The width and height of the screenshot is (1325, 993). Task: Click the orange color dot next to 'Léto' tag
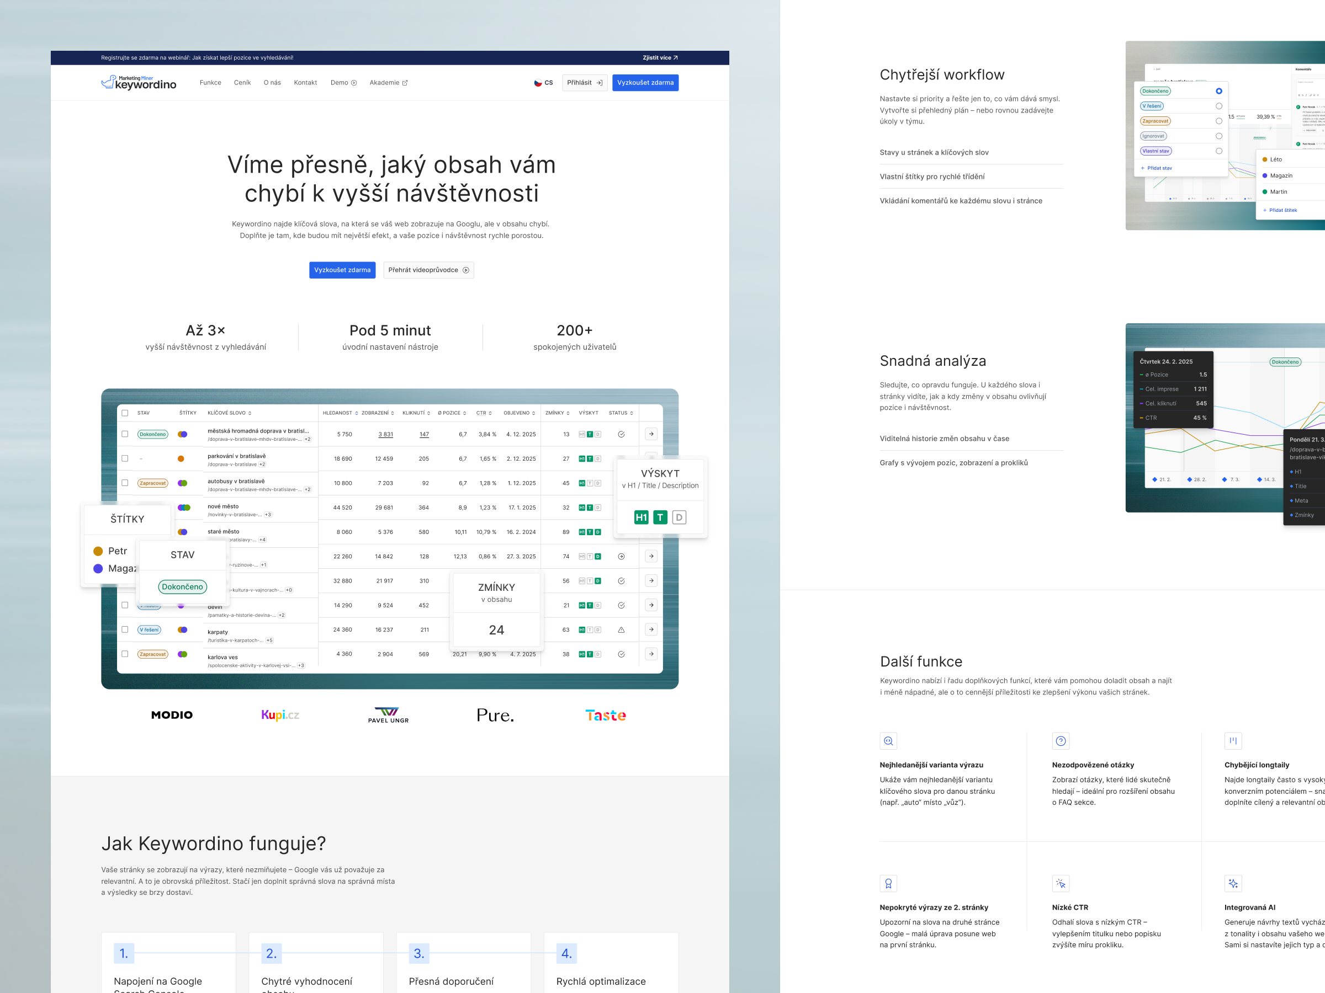(1265, 159)
